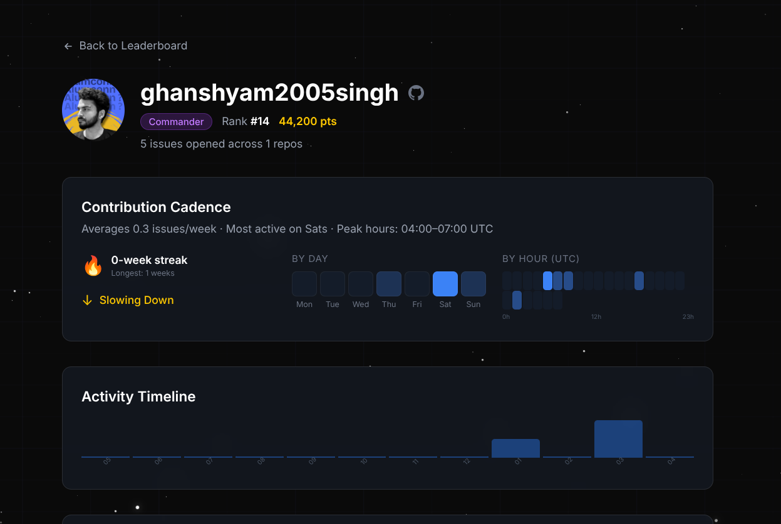Open the user avatar photo
Viewport: 781px width, 524px height.
click(x=93, y=109)
